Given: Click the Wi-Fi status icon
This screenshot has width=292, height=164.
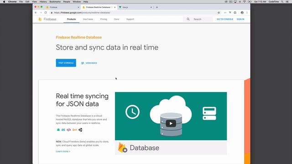Looking at the screenshot, I should pyautogui.click(x=245, y=2).
